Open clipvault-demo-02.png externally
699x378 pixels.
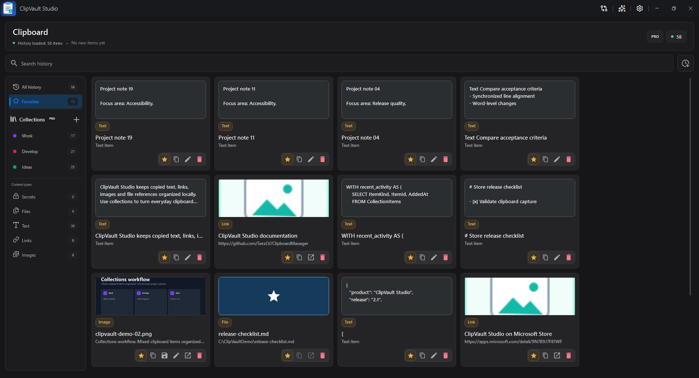(x=188, y=355)
